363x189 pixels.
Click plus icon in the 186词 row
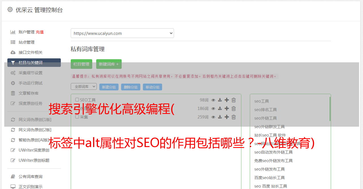click(227, 108)
